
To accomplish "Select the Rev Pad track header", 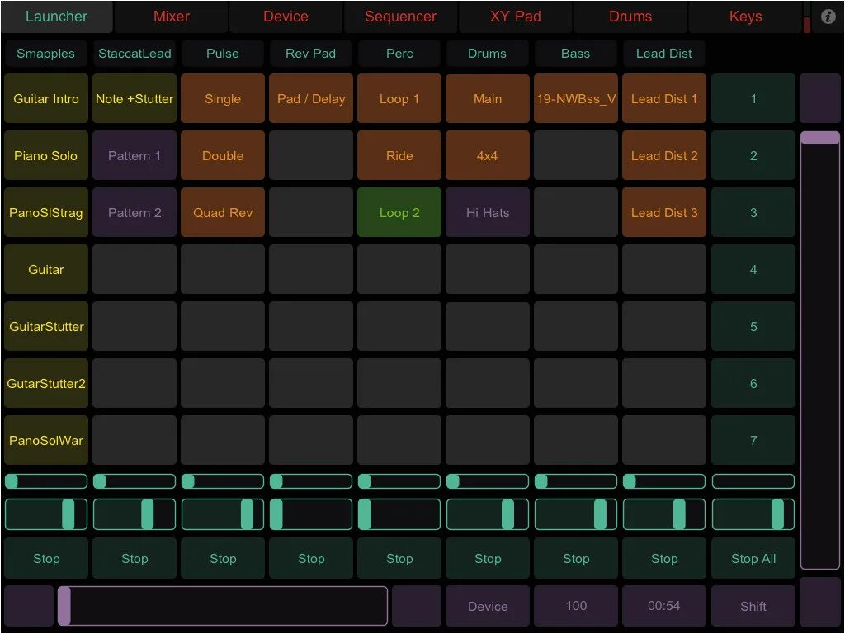I will (x=311, y=54).
